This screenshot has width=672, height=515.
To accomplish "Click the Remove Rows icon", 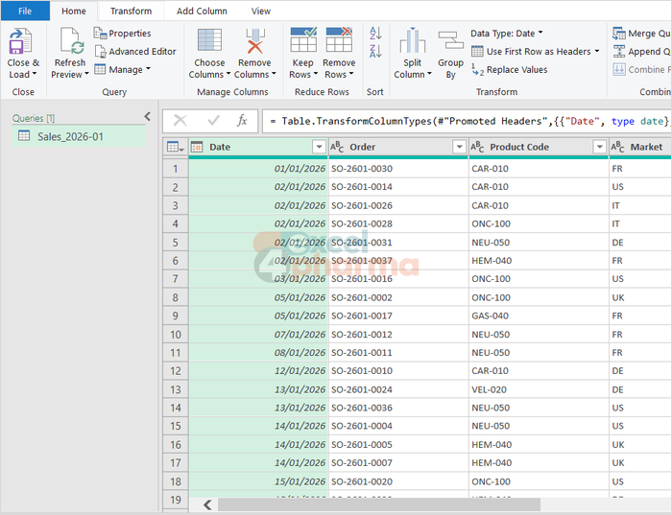I will click(339, 39).
